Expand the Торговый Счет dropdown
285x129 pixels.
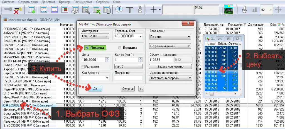(128, 36)
